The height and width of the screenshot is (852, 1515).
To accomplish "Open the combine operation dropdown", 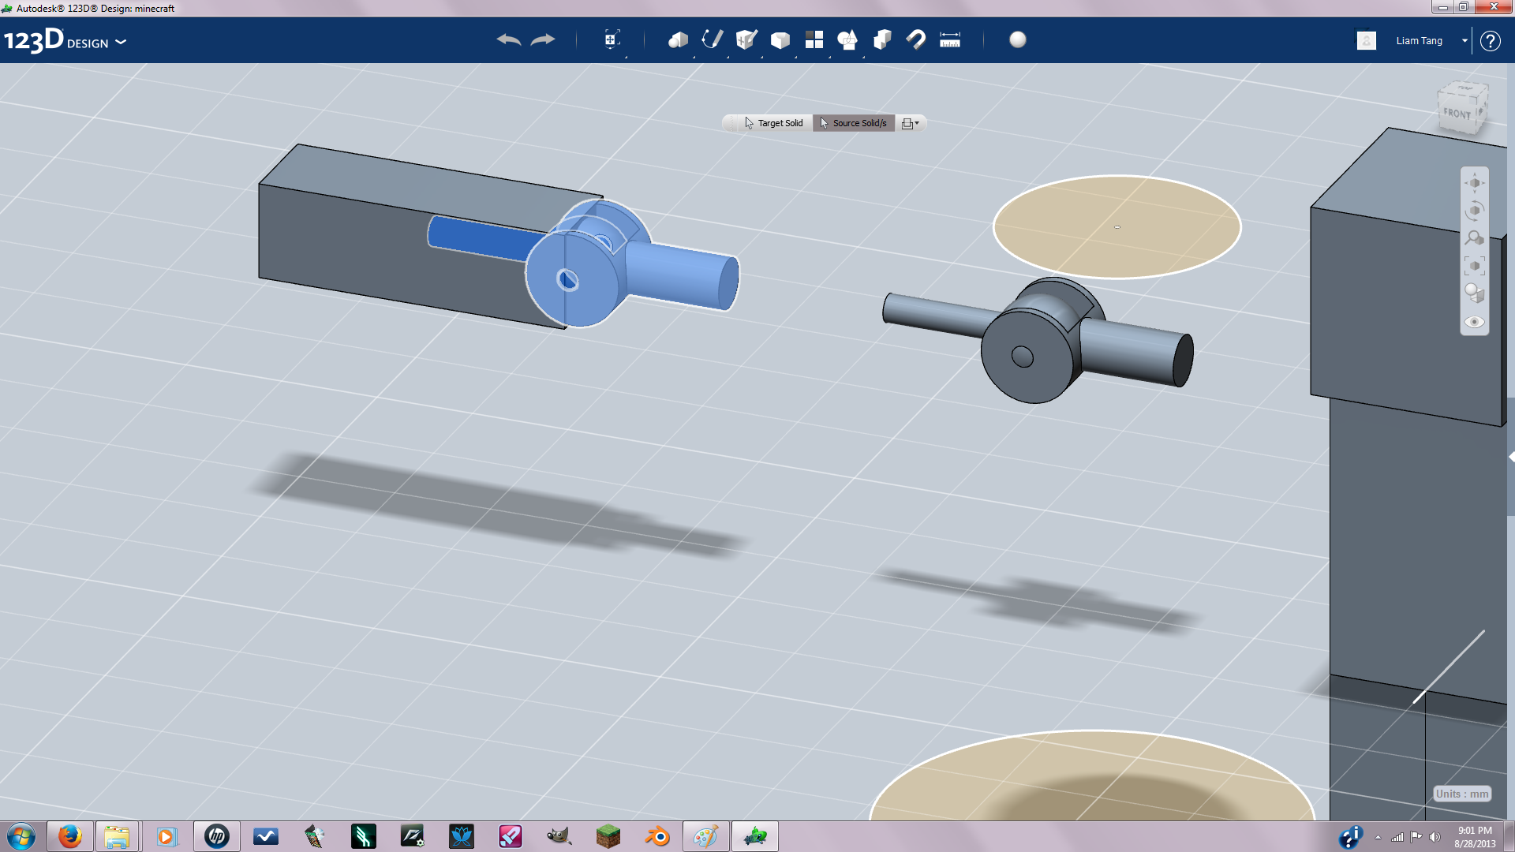I will (x=910, y=123).
